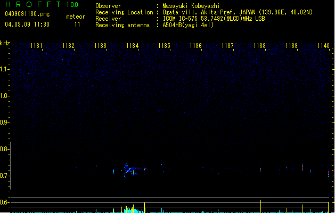The height and width of the screenshot is (213, 335).
Task: Click the 1136 time marker
Action: click(195, 46)
